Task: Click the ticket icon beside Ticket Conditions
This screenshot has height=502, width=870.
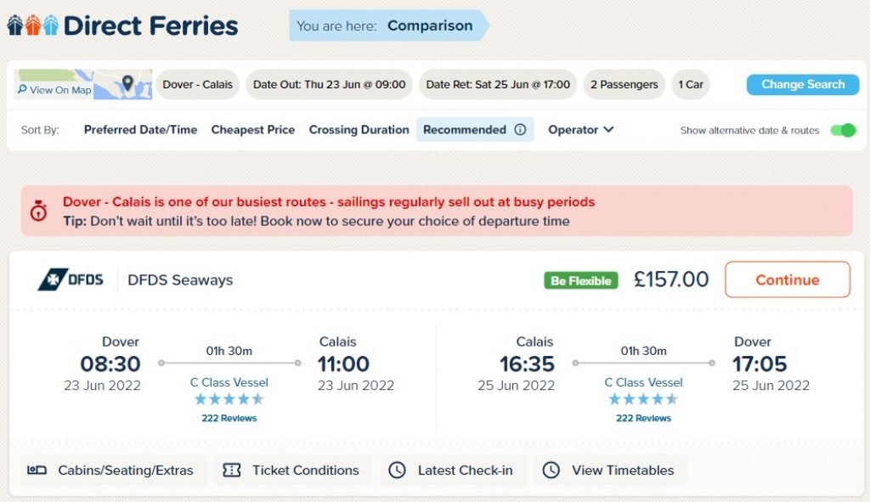Action: [231, 470]
